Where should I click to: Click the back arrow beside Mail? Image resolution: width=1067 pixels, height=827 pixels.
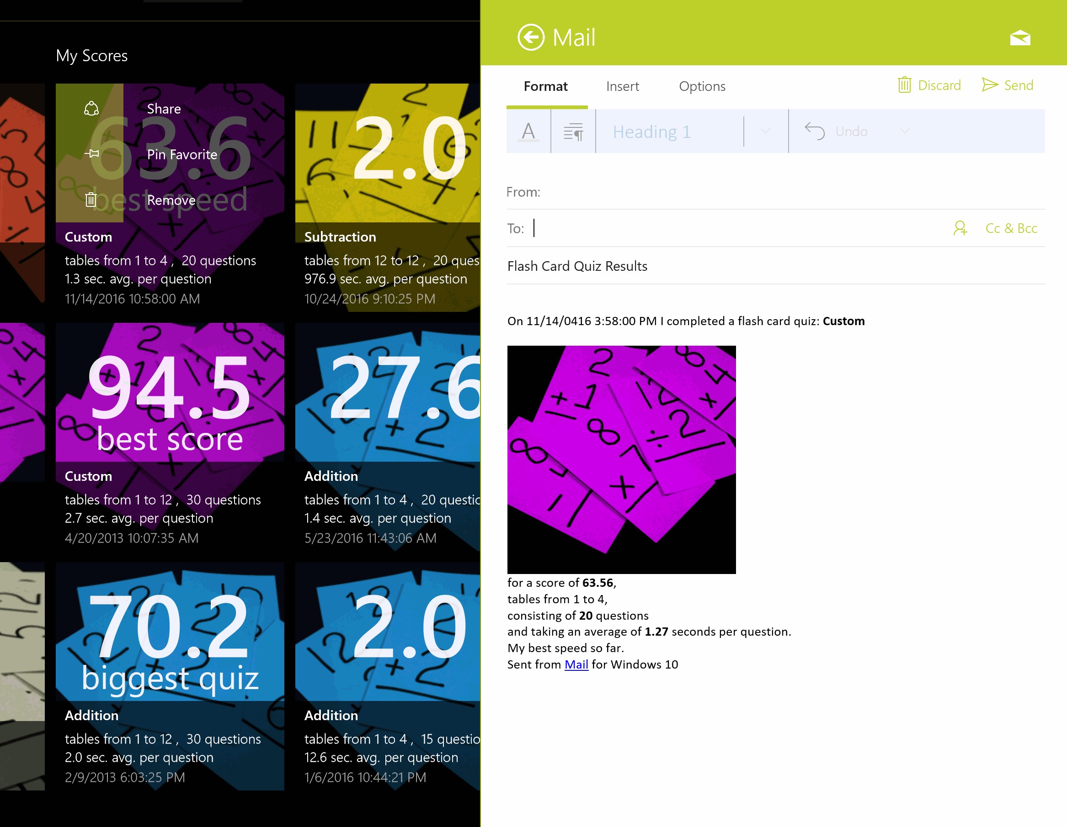click(x=531, y=37)
